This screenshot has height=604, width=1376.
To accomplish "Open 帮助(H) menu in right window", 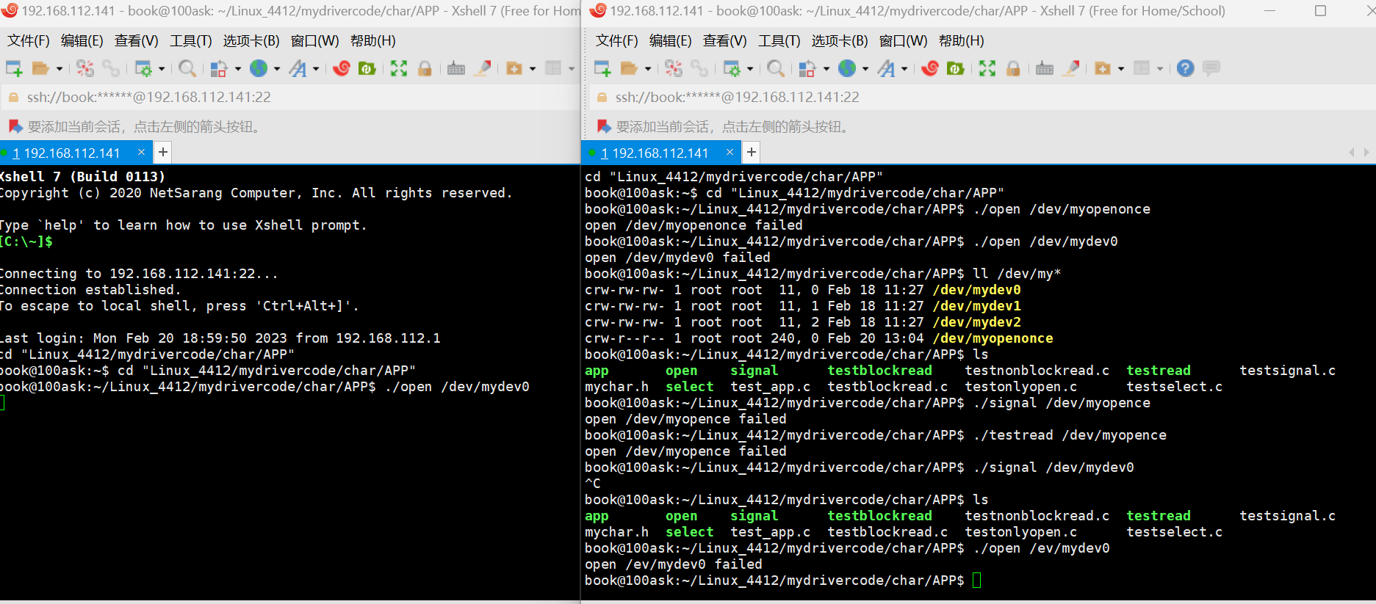I will 962,41.
